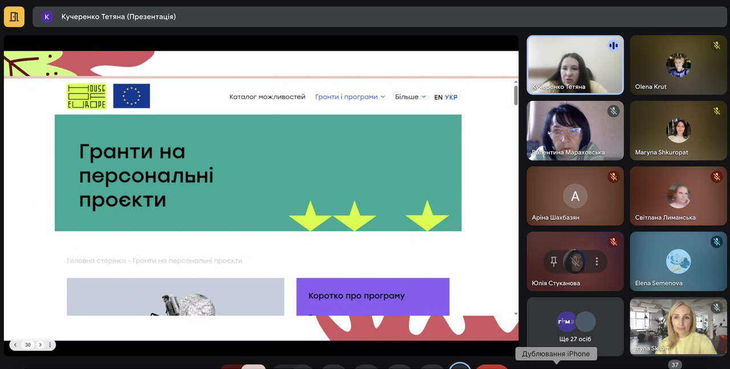
Task: Go to next slide with right arrow
Action: (x=40, y=345)
